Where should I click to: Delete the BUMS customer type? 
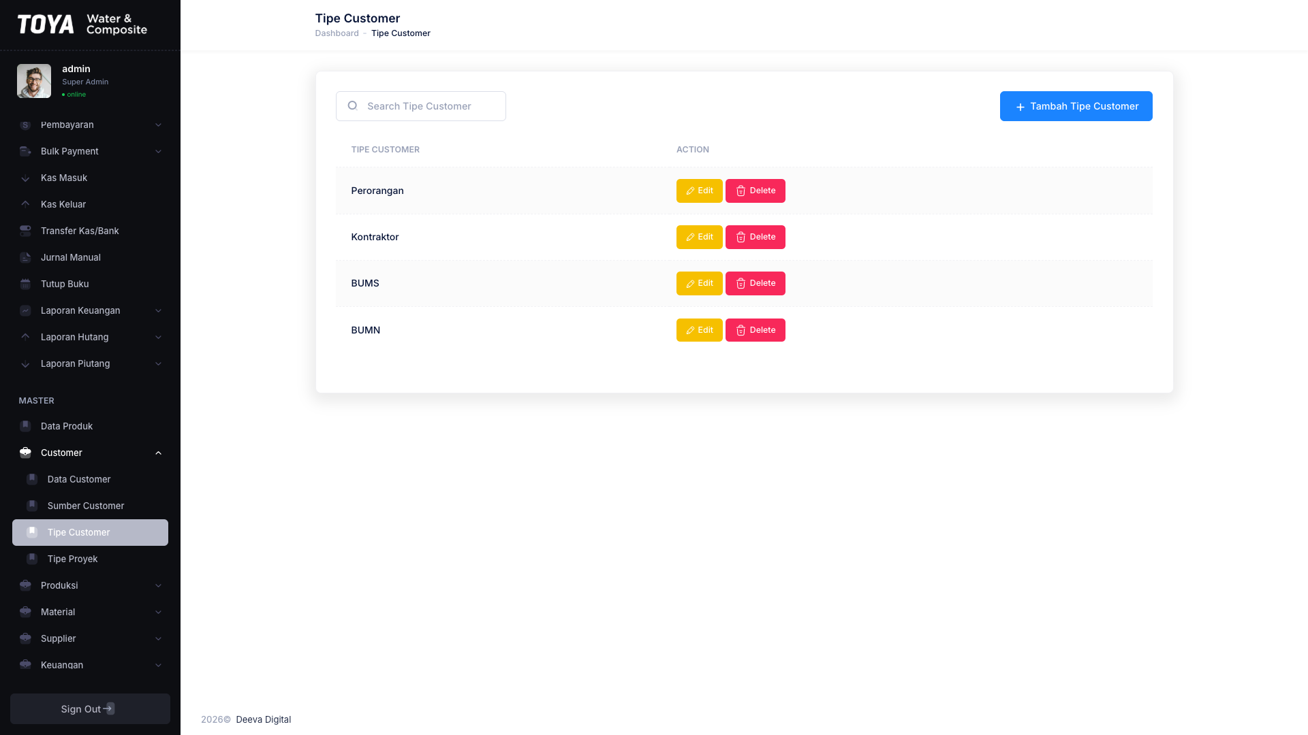pyautogui.click(x=755, y=283)
